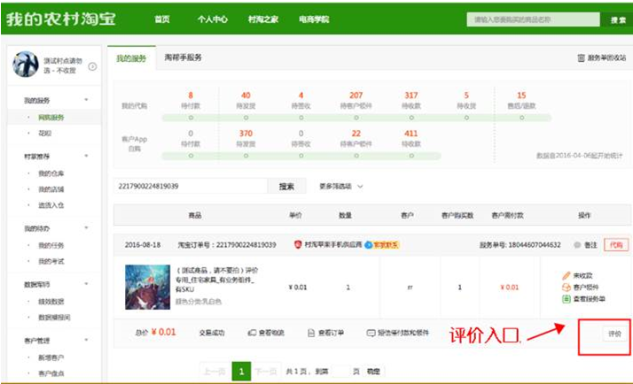Click the red ¥0.01 total price
The height and width of the screenshot is (384, 633).
163,333
